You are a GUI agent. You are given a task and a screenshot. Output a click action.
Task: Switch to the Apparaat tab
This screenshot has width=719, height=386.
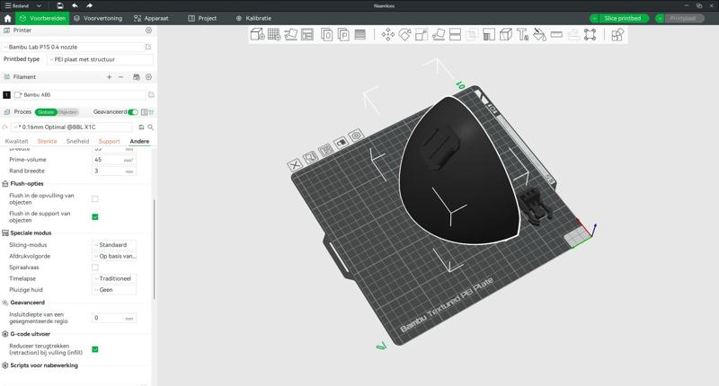point(151,18)
